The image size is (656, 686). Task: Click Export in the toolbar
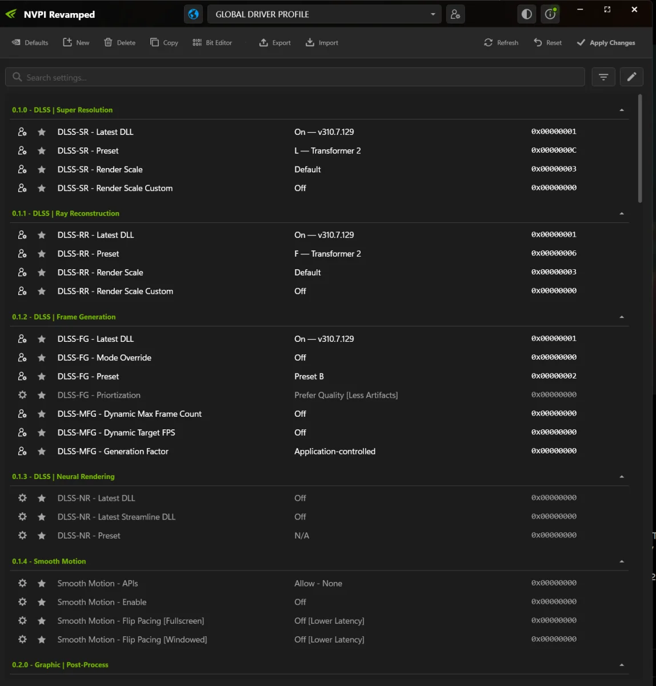[x=275, y=43]
